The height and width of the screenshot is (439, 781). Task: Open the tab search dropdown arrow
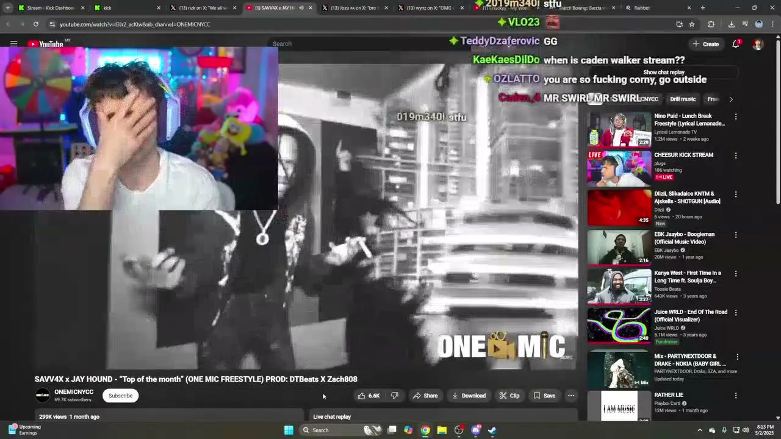[x=7, y=8]
